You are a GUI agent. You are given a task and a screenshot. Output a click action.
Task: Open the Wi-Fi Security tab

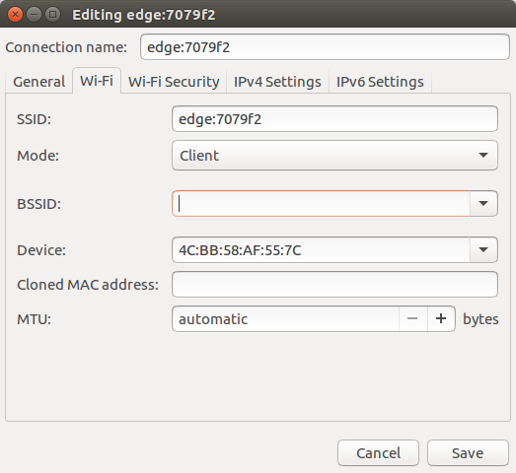click(174, 82)
